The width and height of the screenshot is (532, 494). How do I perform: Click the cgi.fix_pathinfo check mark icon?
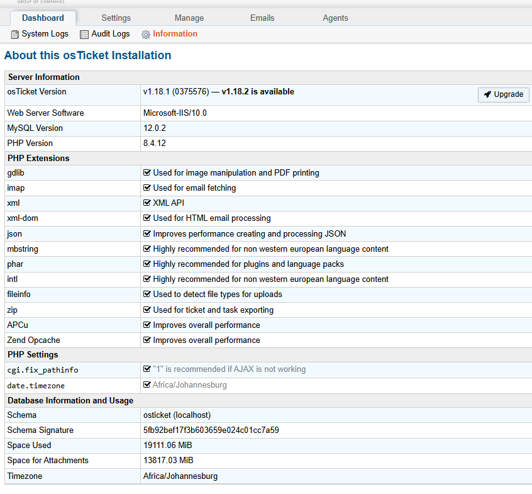pyautogui.click(x=147, y=369)
